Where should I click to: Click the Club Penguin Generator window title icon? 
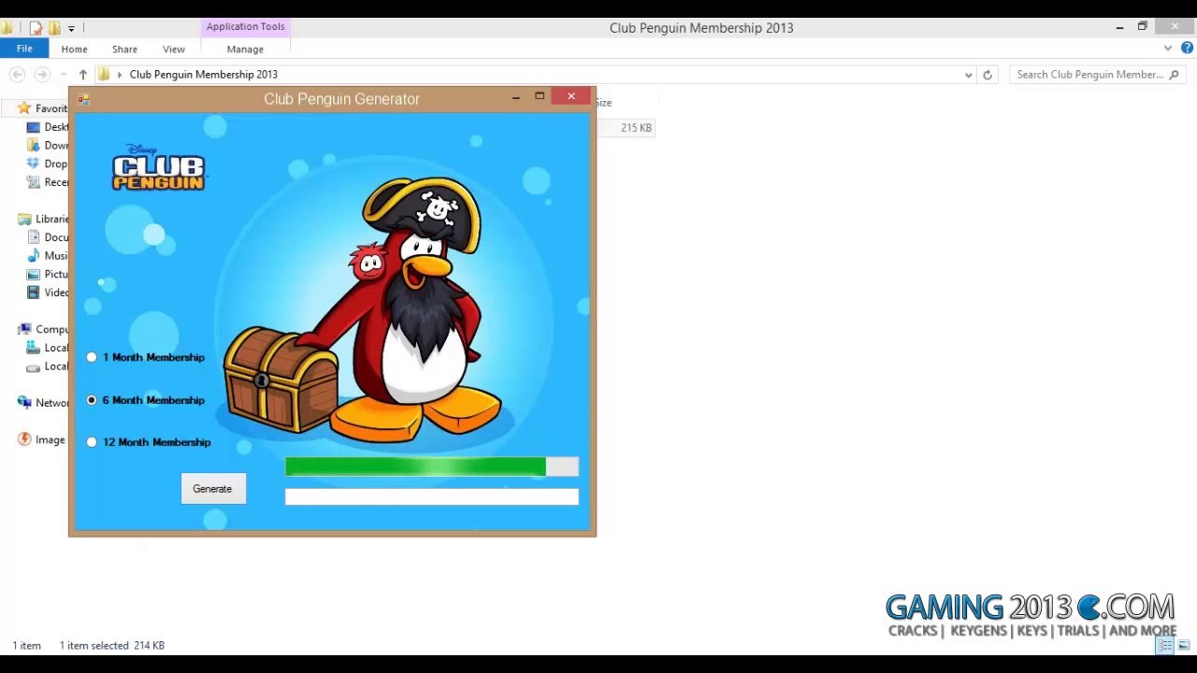pos(83,98)
